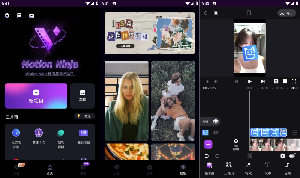Screen dimensions: 300x178
Task: Select the blue cat sticker in video preview
Action: 250,53
